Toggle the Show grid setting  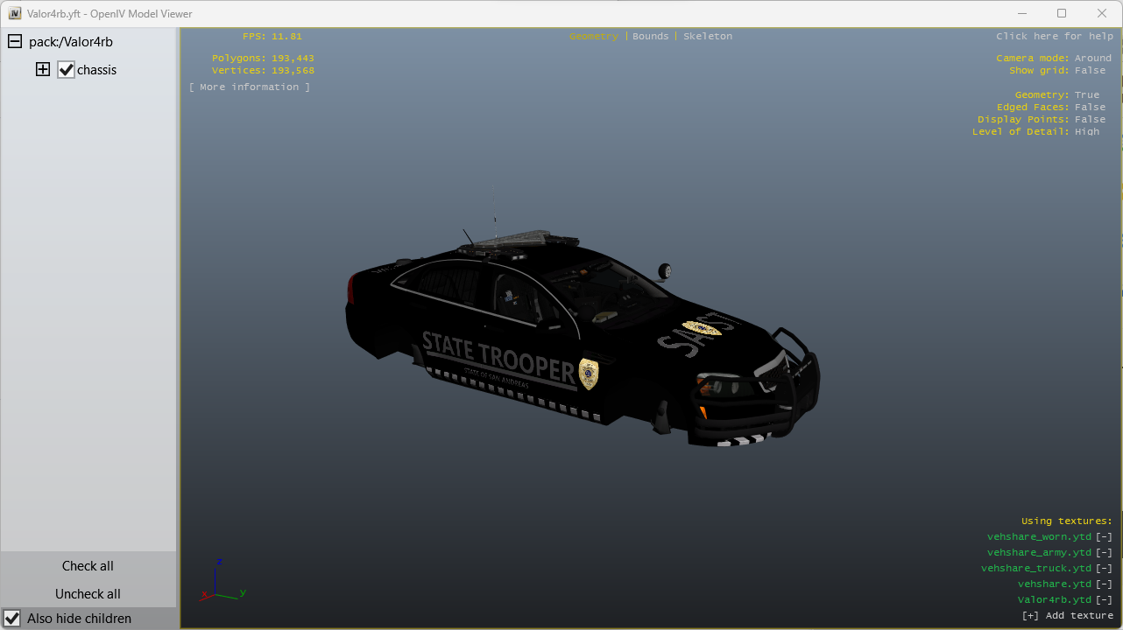point(1090,71)
